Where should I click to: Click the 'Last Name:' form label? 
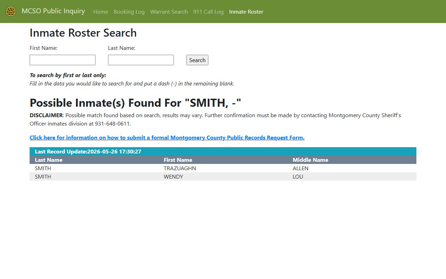(x=122, y=48)
